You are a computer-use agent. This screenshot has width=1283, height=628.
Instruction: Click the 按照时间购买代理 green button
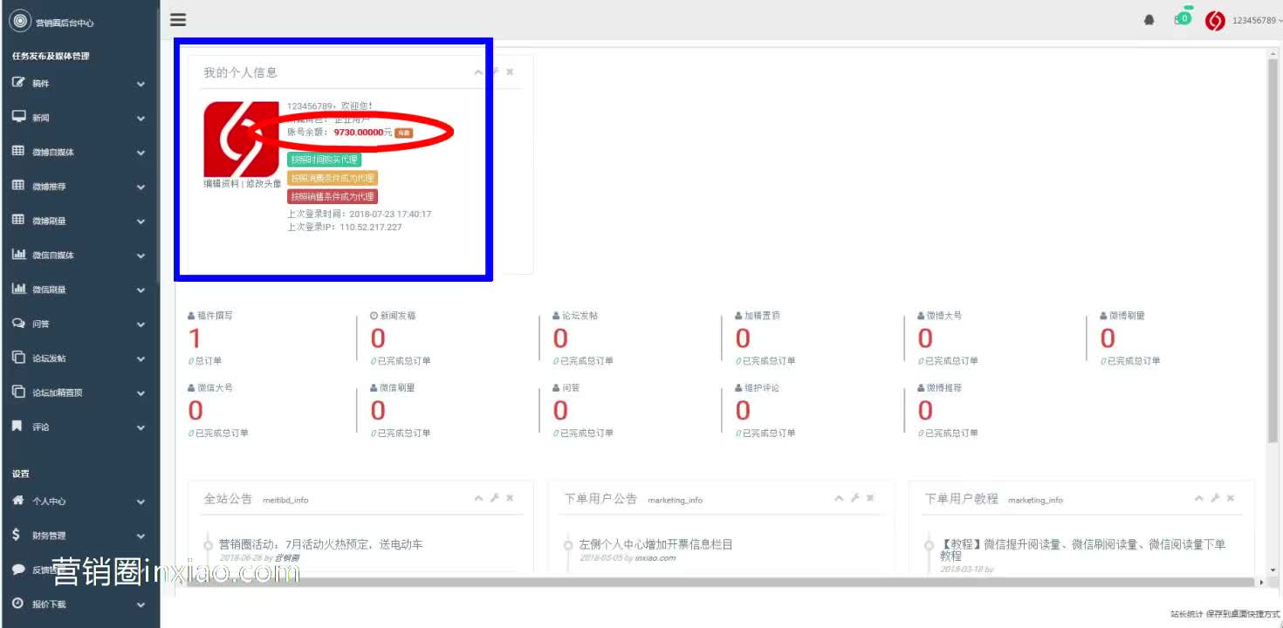click(x=324, y=160)
